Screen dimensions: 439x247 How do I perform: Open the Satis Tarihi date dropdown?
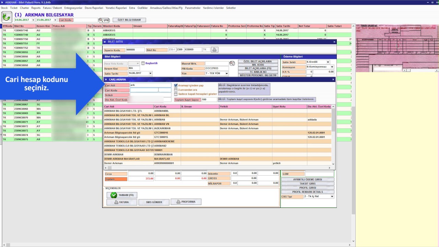click(150, 73)
